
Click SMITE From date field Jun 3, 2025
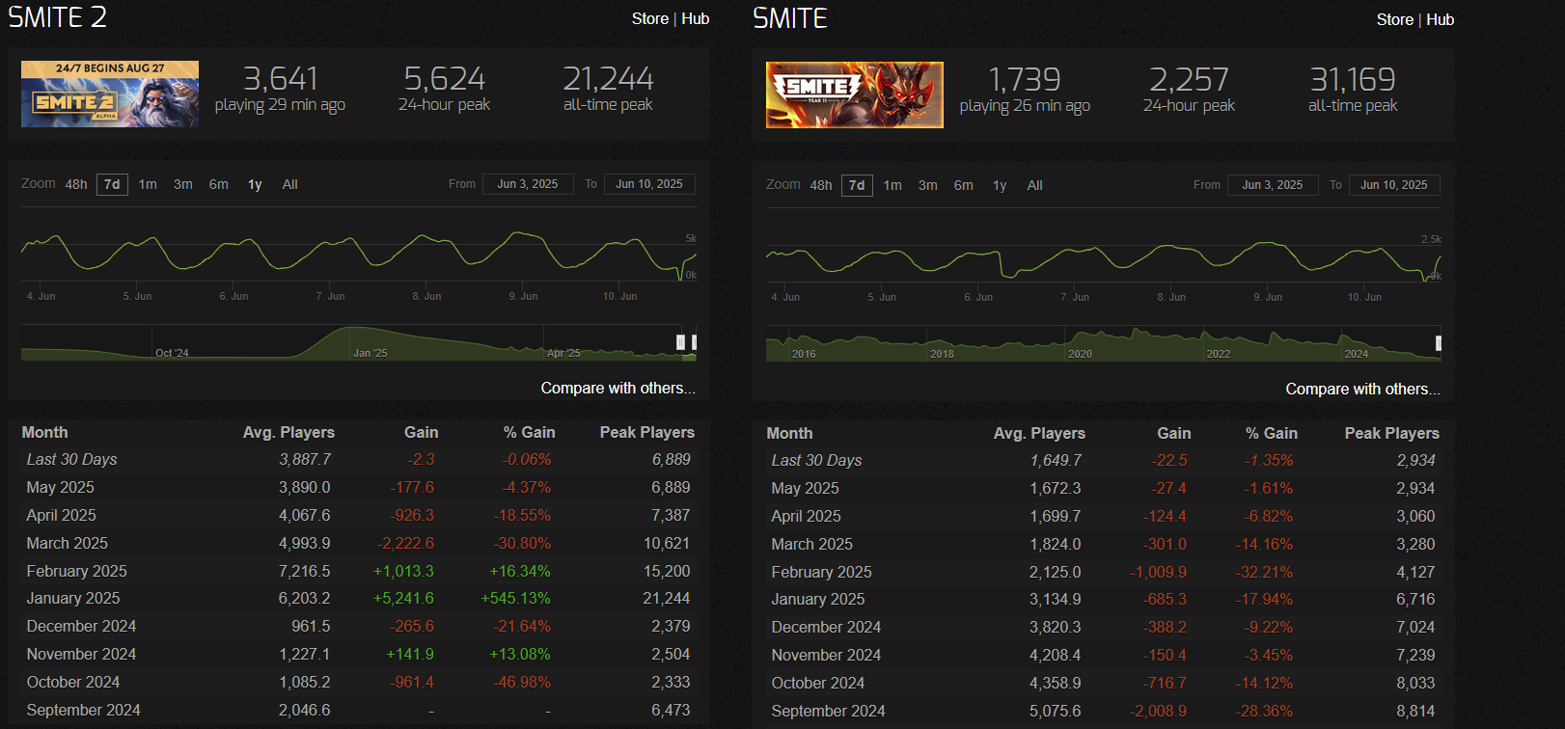tap(1273, 185)
